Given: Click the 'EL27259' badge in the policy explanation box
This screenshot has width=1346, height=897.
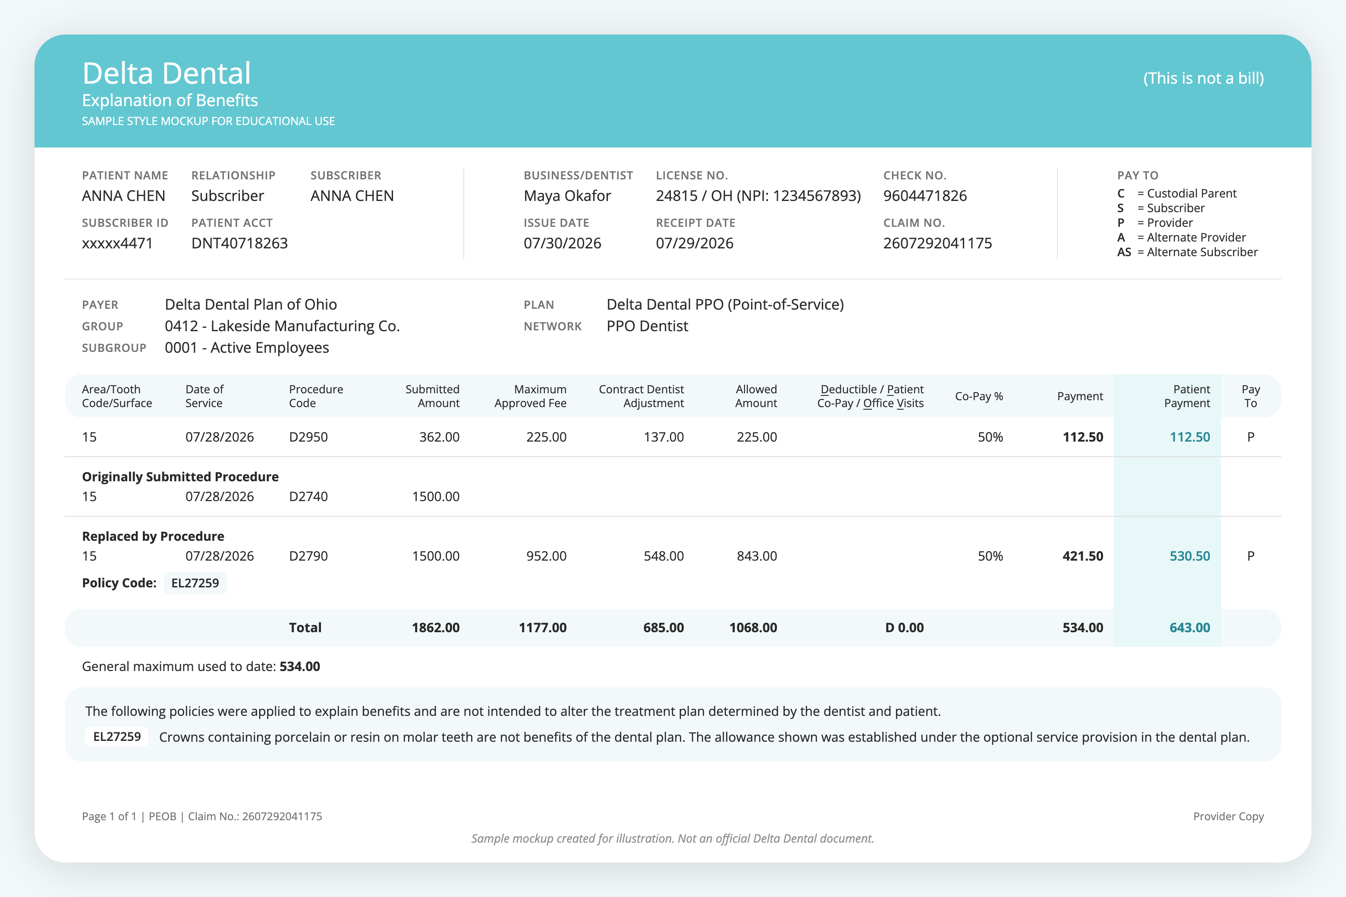Looking at the screenshot, I should (x=117, y=736).
